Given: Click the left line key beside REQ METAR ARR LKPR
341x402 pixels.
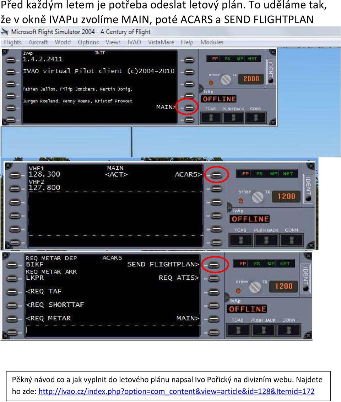Looking at the screenshot, I should (12, 278).
